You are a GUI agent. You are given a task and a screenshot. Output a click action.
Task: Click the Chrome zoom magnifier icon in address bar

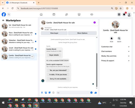[112, 8]
